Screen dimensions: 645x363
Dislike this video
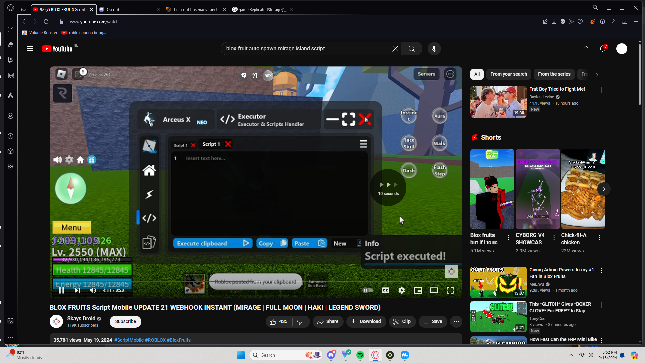click(x=301, y=322)
